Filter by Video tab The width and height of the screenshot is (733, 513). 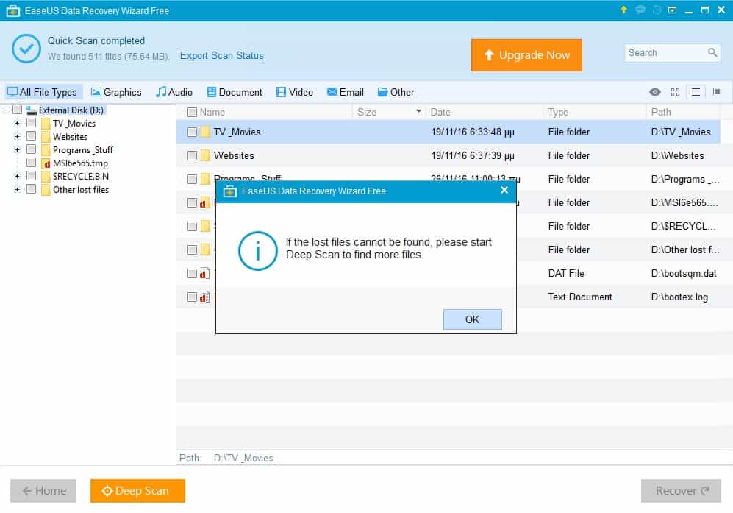[x=295, y=92]
